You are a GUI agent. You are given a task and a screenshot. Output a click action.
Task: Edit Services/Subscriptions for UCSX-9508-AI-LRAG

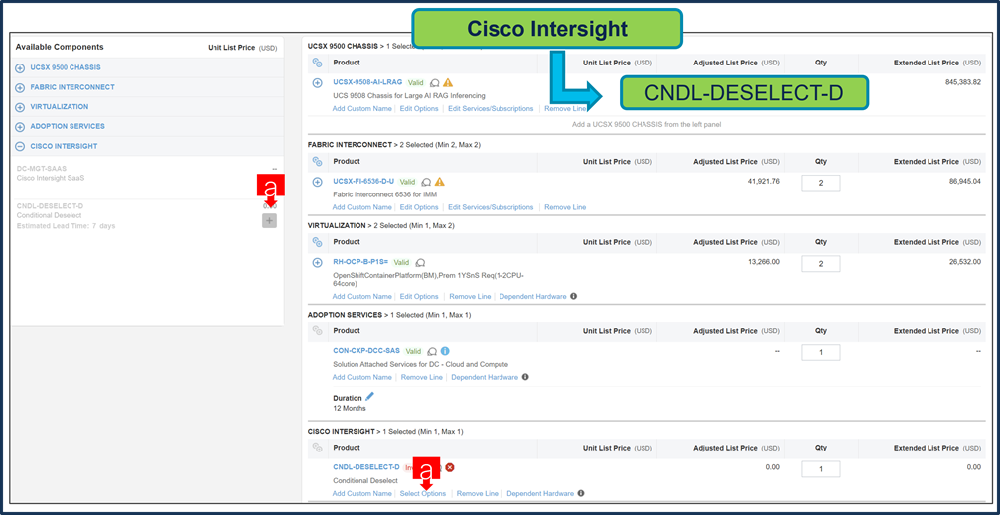click(x=491, y=109)
